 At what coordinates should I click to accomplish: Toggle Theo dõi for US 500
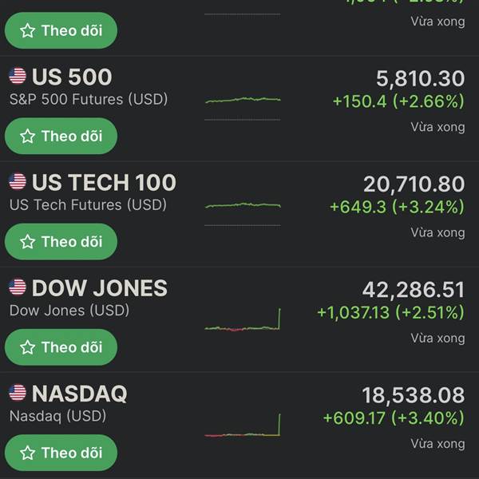[x=61, y=136]
